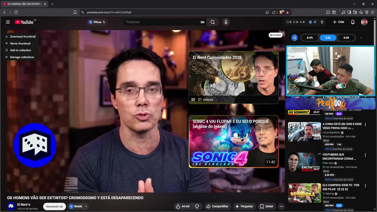The height and width of the screenshot is (212, 377).
Task: Open the on-screen keyboard icon in search
Action: (x=203, y=22)
